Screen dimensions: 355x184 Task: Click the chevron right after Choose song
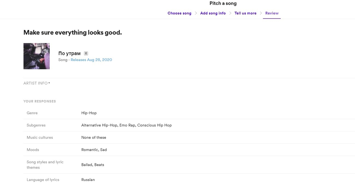[196, 13]
